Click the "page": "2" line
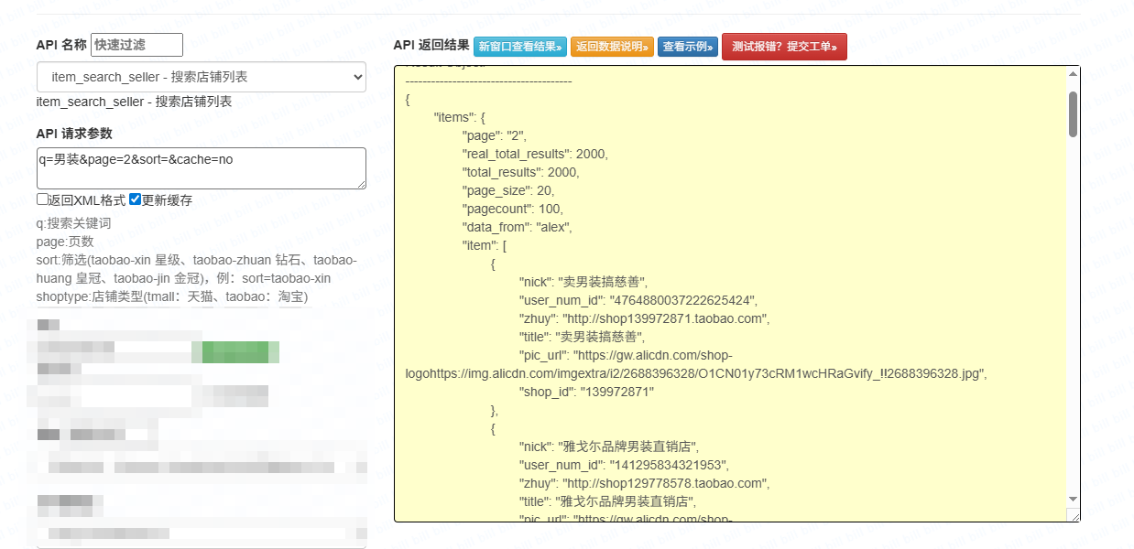1134x549 pixels. click(x=495, y=135)
